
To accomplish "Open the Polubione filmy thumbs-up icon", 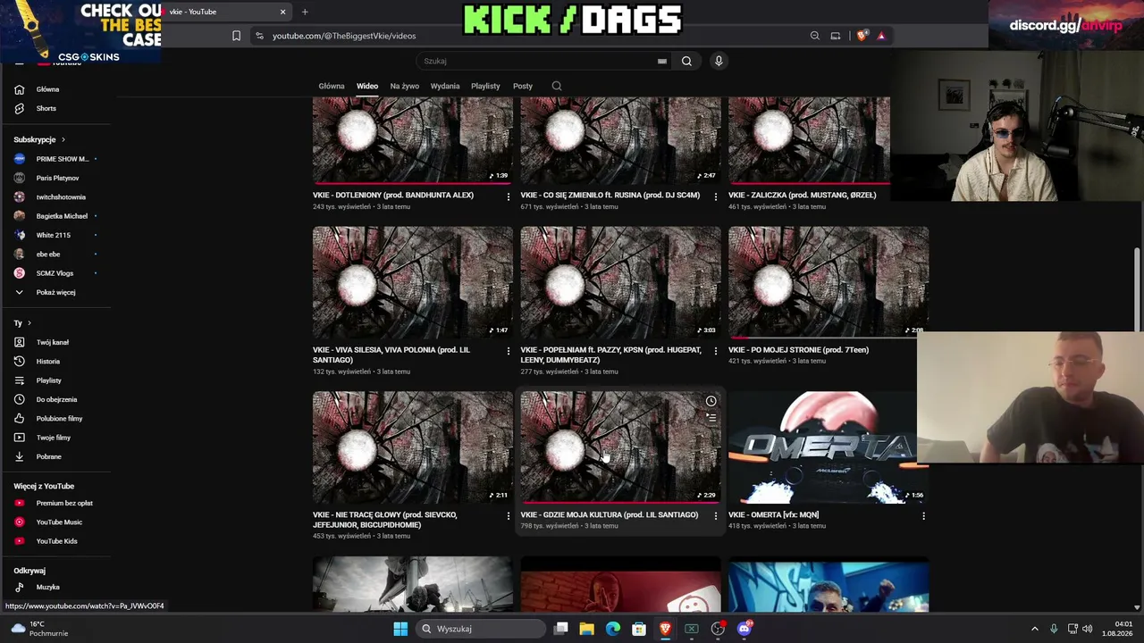I will click(x=19, y=419).
